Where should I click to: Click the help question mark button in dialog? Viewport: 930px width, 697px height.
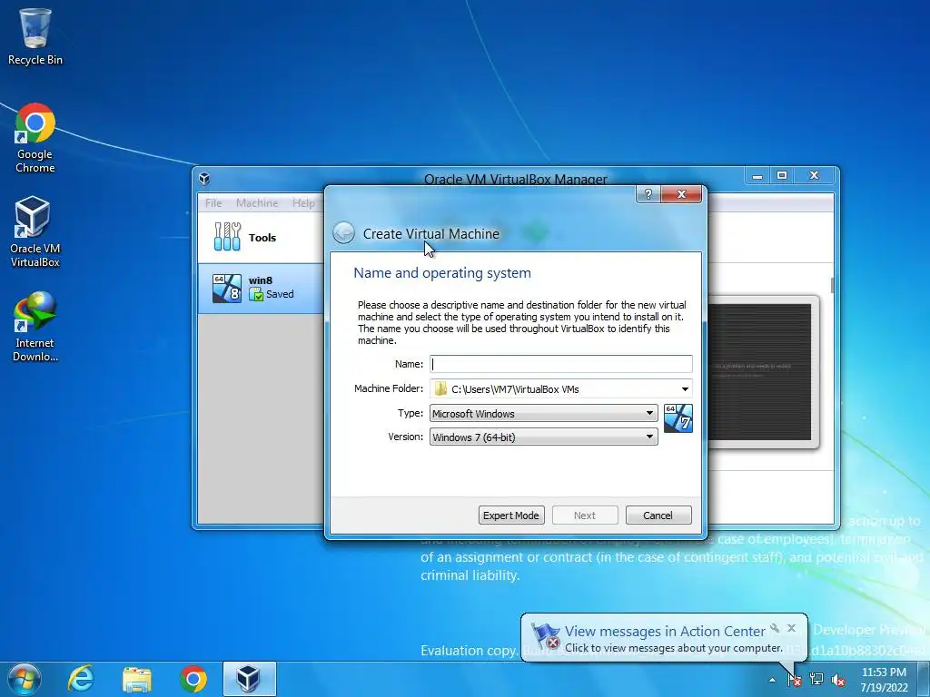pyautogui.click(x=648, y=194)
